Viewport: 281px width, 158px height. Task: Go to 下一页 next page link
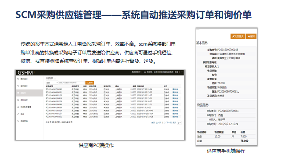pyautogui.click(x=169, y=123)
